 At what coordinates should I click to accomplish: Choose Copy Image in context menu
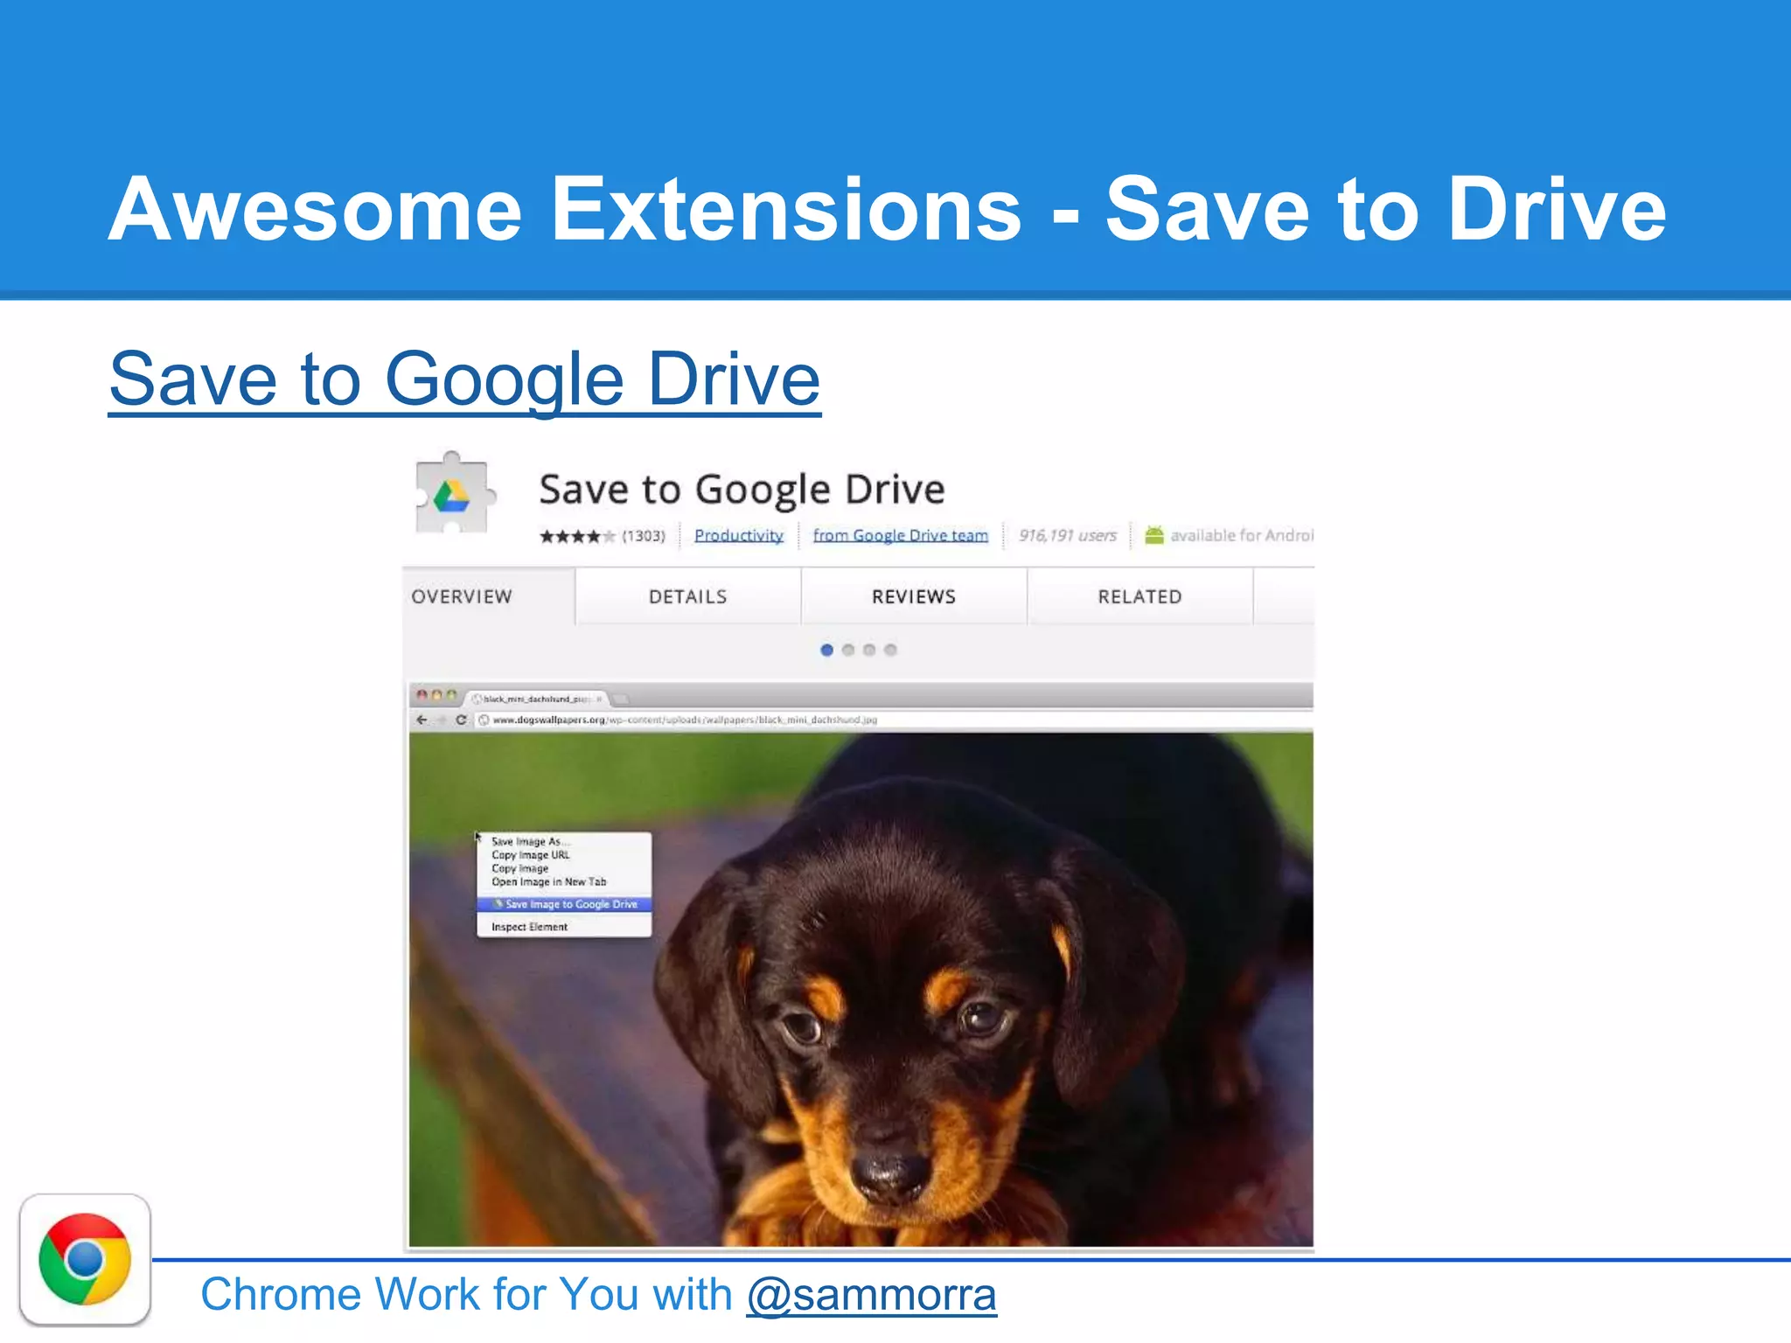[x=564, y=868]
